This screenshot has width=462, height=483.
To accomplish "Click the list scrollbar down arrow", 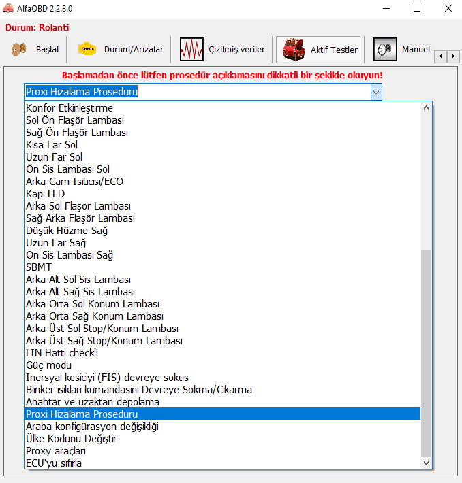I will click(427, 463).
